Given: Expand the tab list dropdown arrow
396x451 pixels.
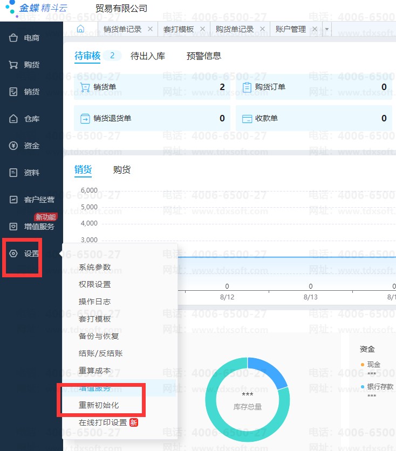Looking at the screenshot, I should [x=327, y=30].
